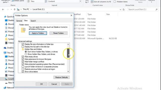This screenshot has height=90, width=161.
Task: Select Don't show hidden files, folders, or drives
Action: click(26, 52)
